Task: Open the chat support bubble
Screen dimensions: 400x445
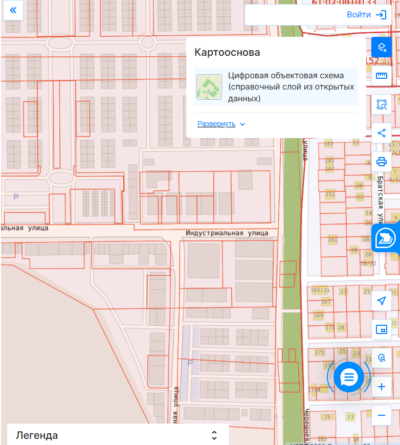Action: click(x=349, y=377)
